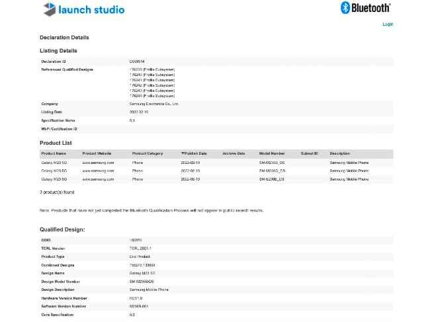430x322 pixels.
Task: Click the Software Version Number label
Action: click(64, 306)
